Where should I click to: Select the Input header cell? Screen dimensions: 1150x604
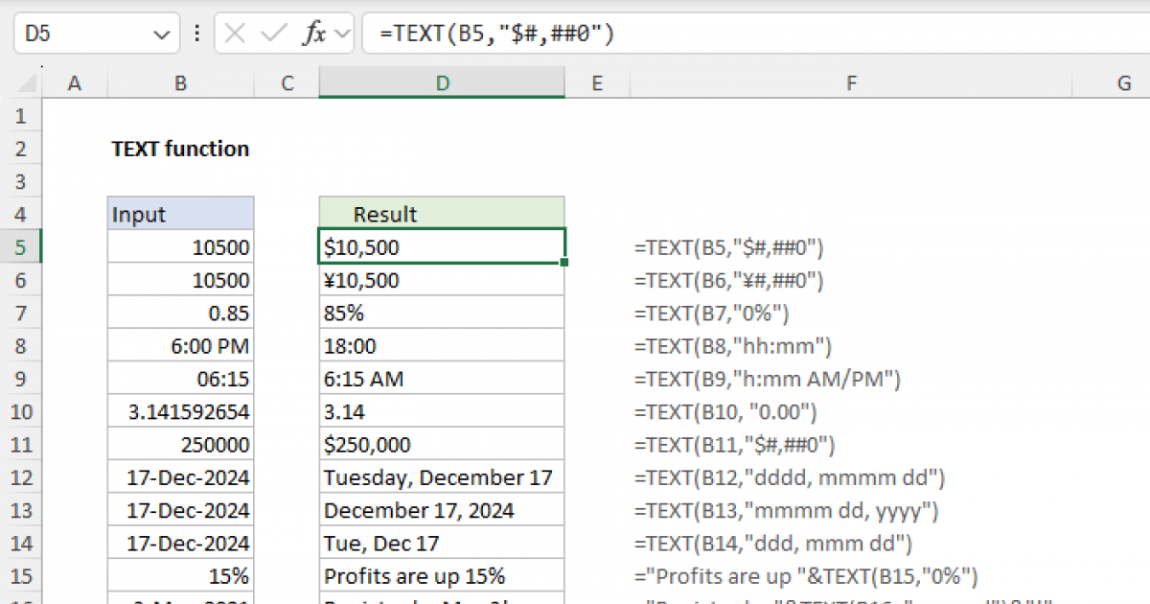tap(180, 214)
